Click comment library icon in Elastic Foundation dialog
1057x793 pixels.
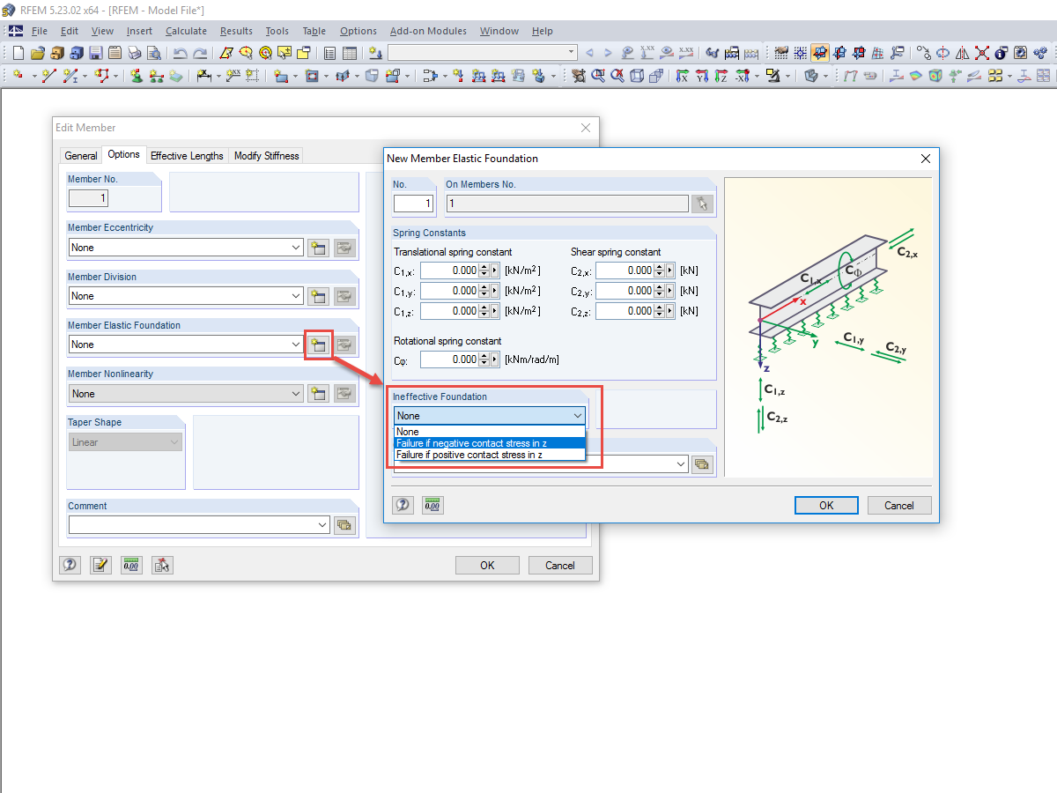(702, 464)
